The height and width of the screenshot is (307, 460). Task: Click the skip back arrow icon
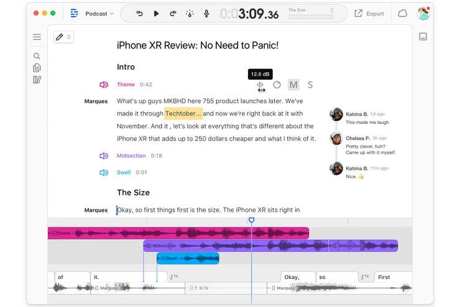click(139, 14)
